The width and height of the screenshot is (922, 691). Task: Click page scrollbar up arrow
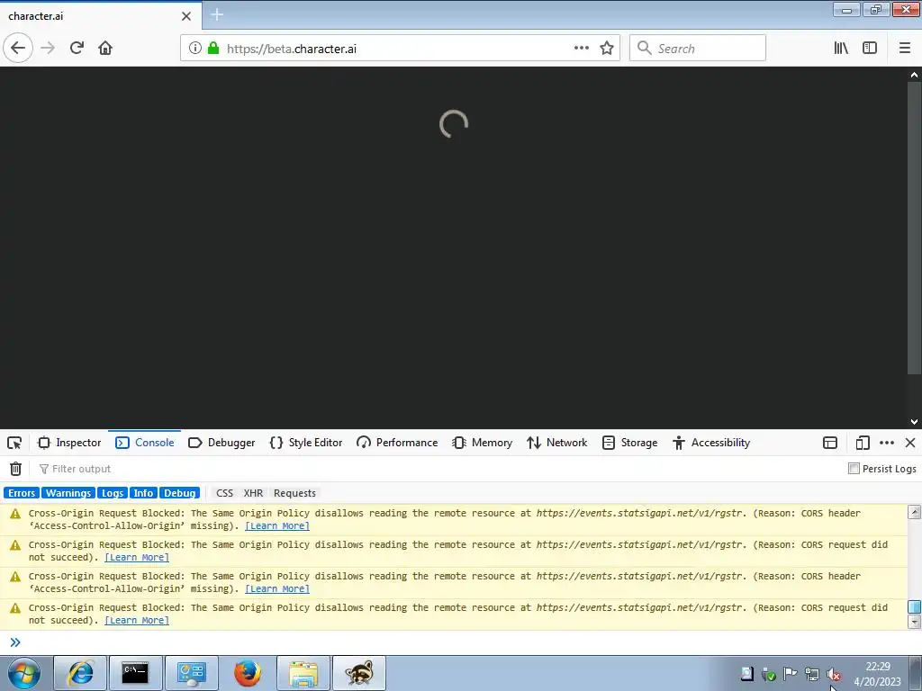914,75
